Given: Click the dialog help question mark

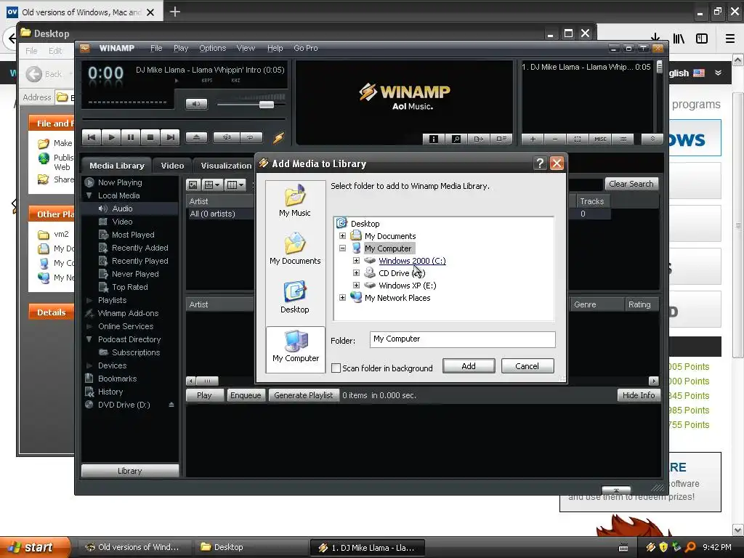Looking at the screenshot, I should [540, 163].
